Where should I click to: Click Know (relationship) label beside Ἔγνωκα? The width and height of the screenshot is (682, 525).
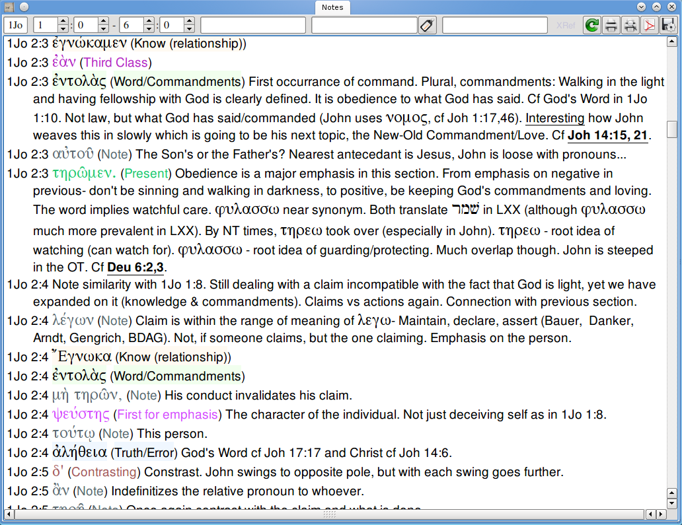click(173, 357)
